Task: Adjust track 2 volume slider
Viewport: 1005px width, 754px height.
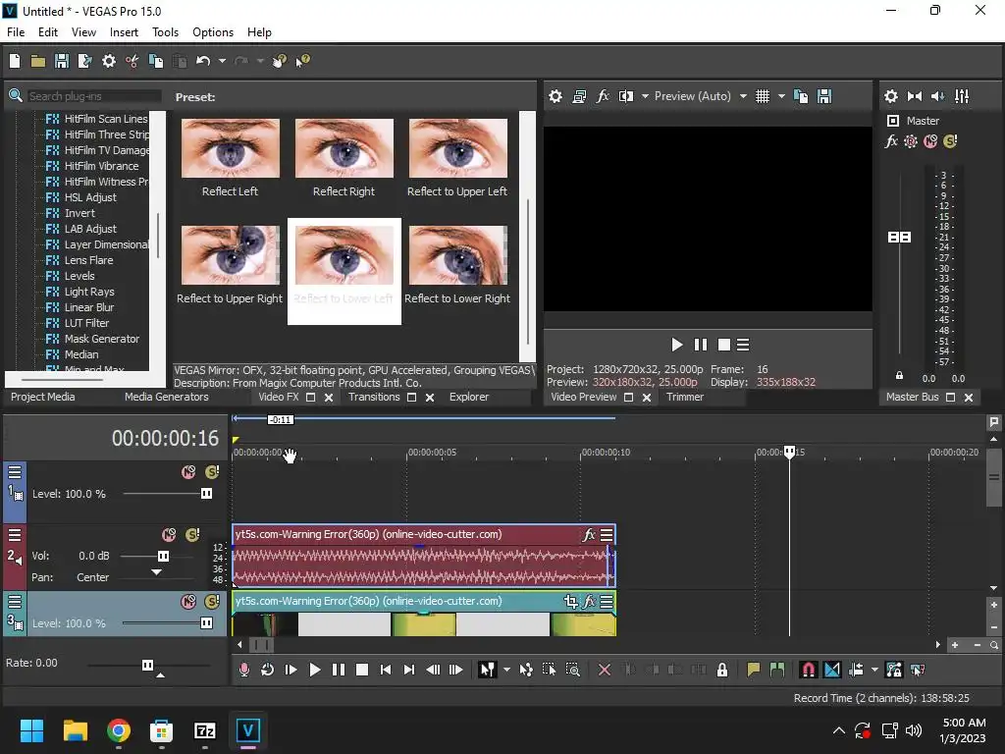Action: [x=164, y=556]
